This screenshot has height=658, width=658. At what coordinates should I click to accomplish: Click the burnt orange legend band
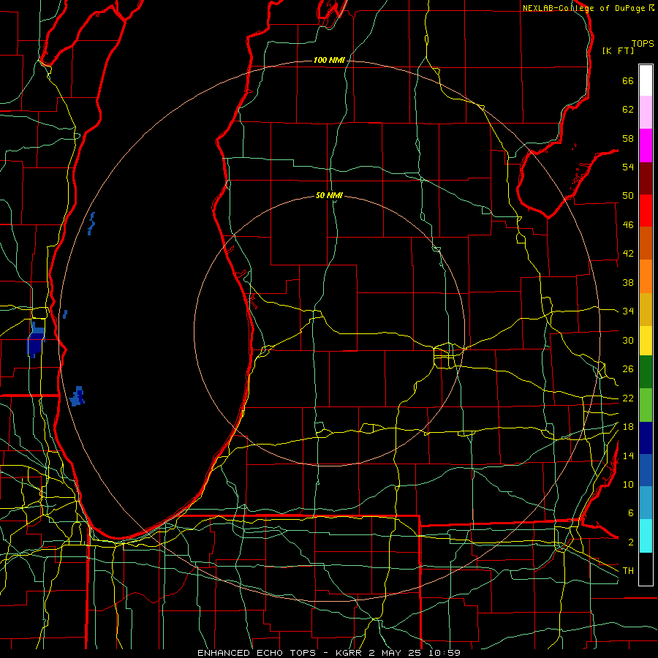point(646,243)
